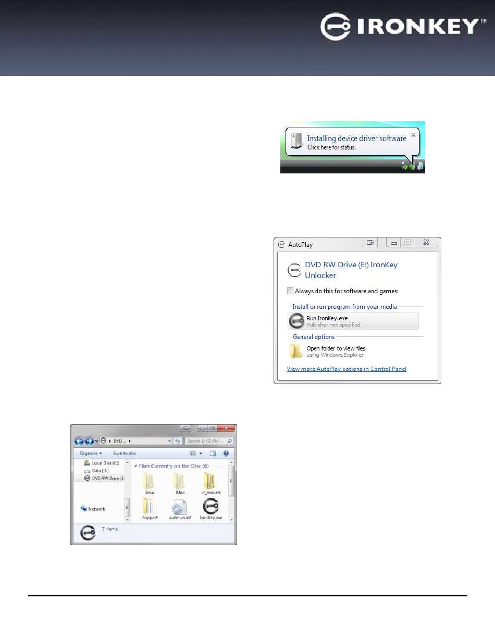Go forward in the Explorer window

pos(89,441)
